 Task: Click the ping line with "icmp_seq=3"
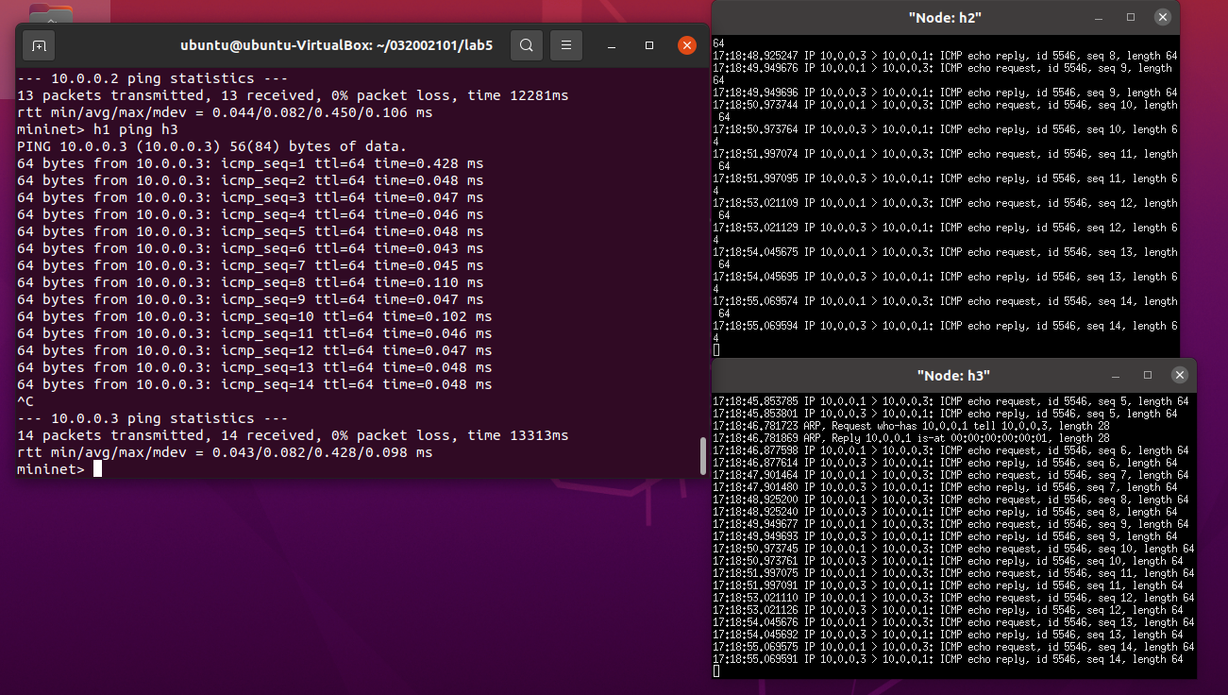tap(250, 197)
